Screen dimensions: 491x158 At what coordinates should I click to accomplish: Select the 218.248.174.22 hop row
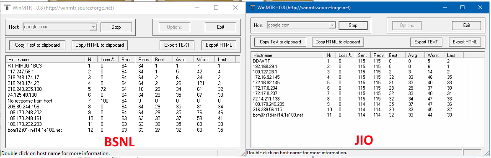[x=122, y=83]
